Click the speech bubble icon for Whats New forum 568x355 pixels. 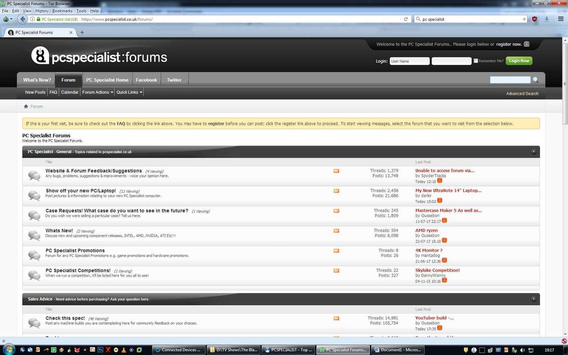pos(34,235)
